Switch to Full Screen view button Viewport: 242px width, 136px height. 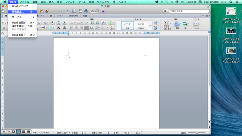[x=29, y=131]
